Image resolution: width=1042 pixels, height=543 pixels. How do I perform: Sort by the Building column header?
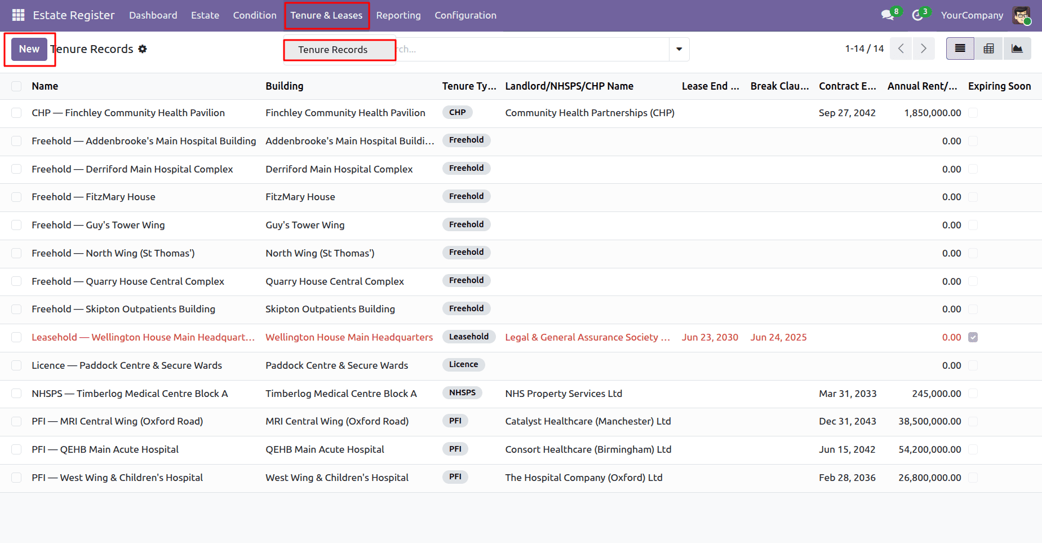tap(285, 86)
